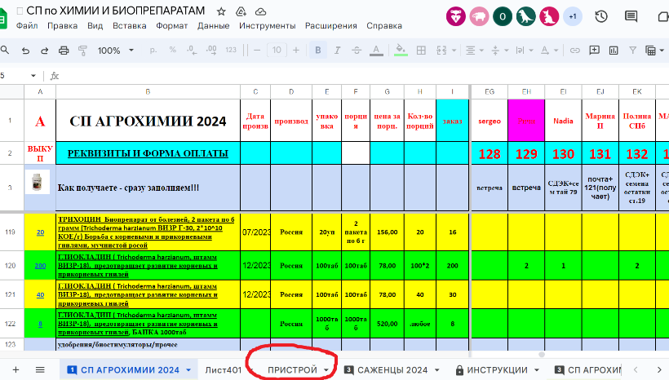
Task: Star this spreadsheet document
Action: tap(222, 11)
